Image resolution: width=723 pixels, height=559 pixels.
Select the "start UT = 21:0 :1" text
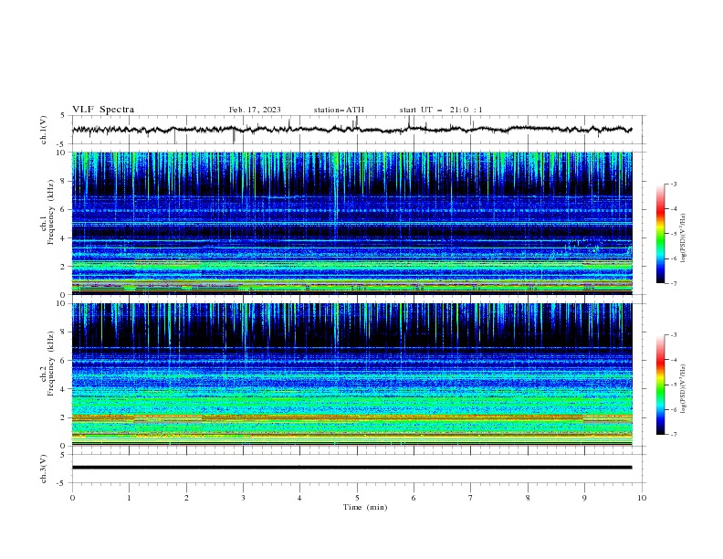click(x=441, y=110)
